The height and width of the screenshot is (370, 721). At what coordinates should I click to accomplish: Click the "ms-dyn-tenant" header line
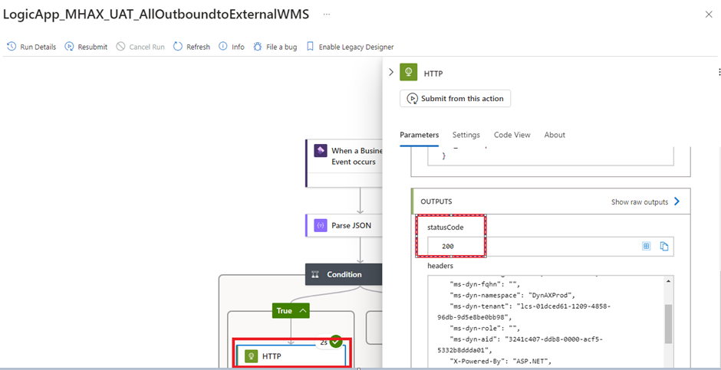[524, 311]
